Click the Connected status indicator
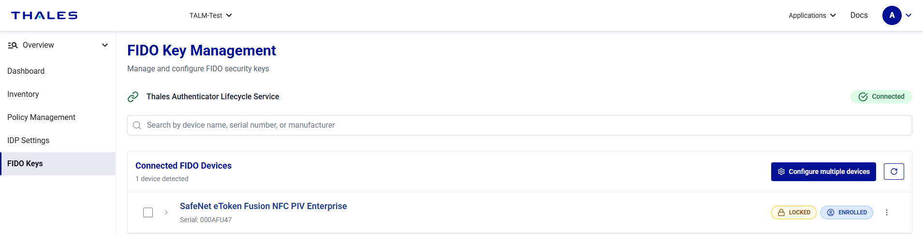923x238 pixels. [881, 97]
